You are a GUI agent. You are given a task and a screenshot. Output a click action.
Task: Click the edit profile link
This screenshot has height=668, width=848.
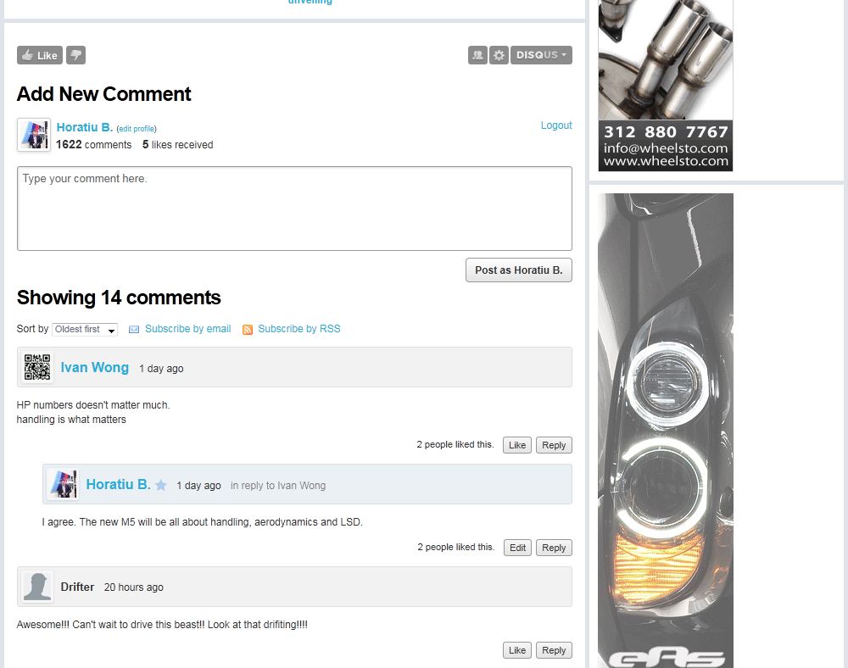click(x=137, y=129)
